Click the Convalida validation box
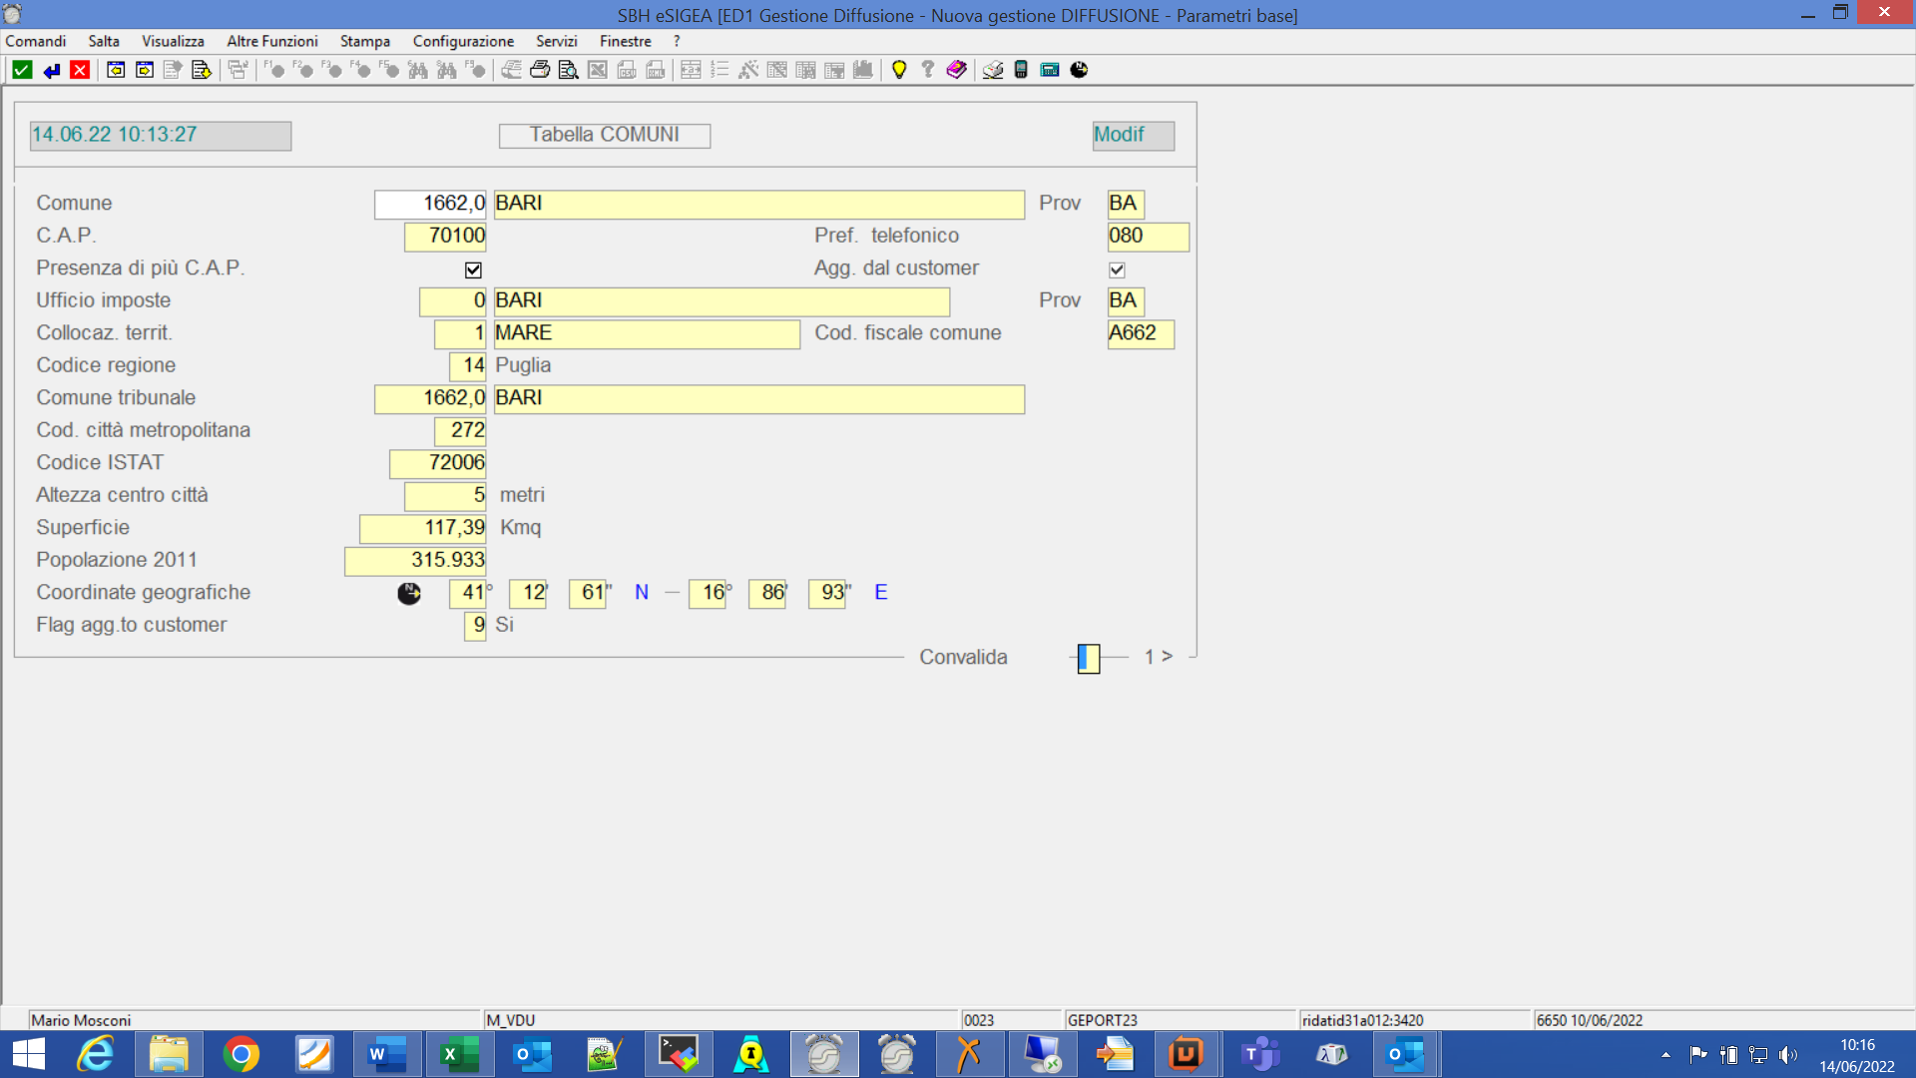Screen dimensions: 1916x1078 1089,658
